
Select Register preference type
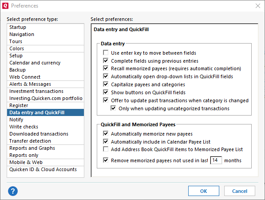coord(45,105)
